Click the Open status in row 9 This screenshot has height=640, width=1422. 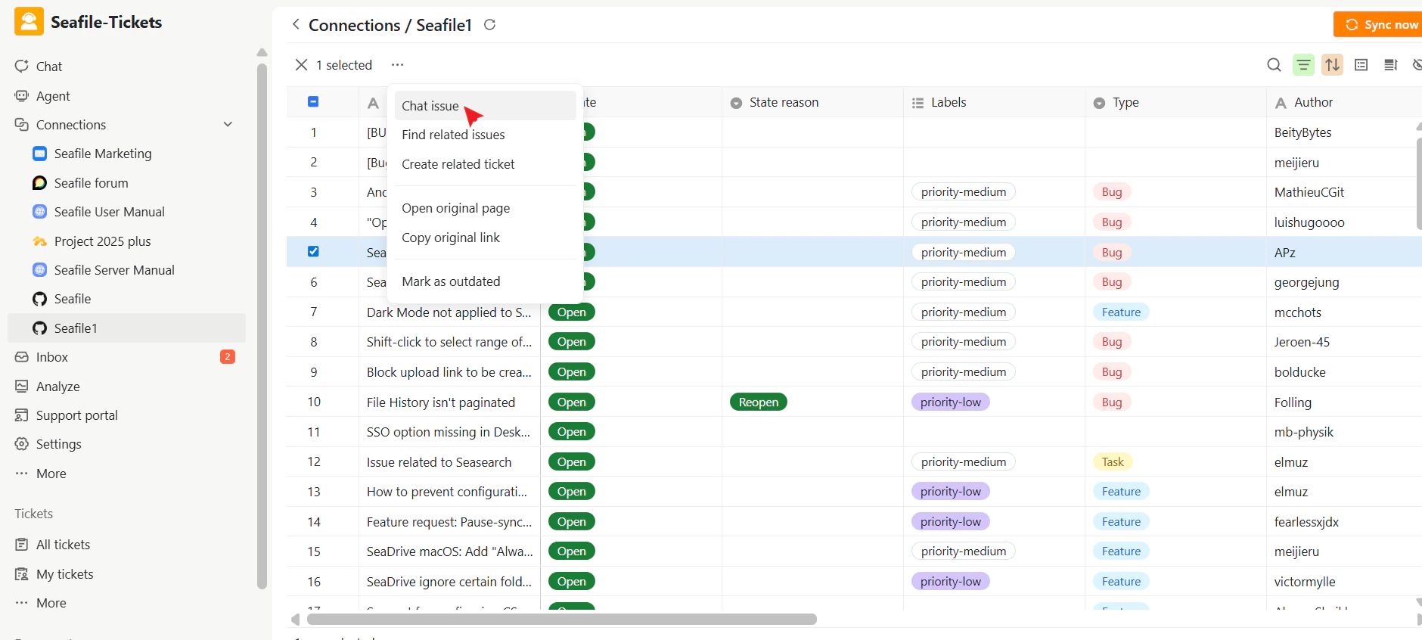572,372
